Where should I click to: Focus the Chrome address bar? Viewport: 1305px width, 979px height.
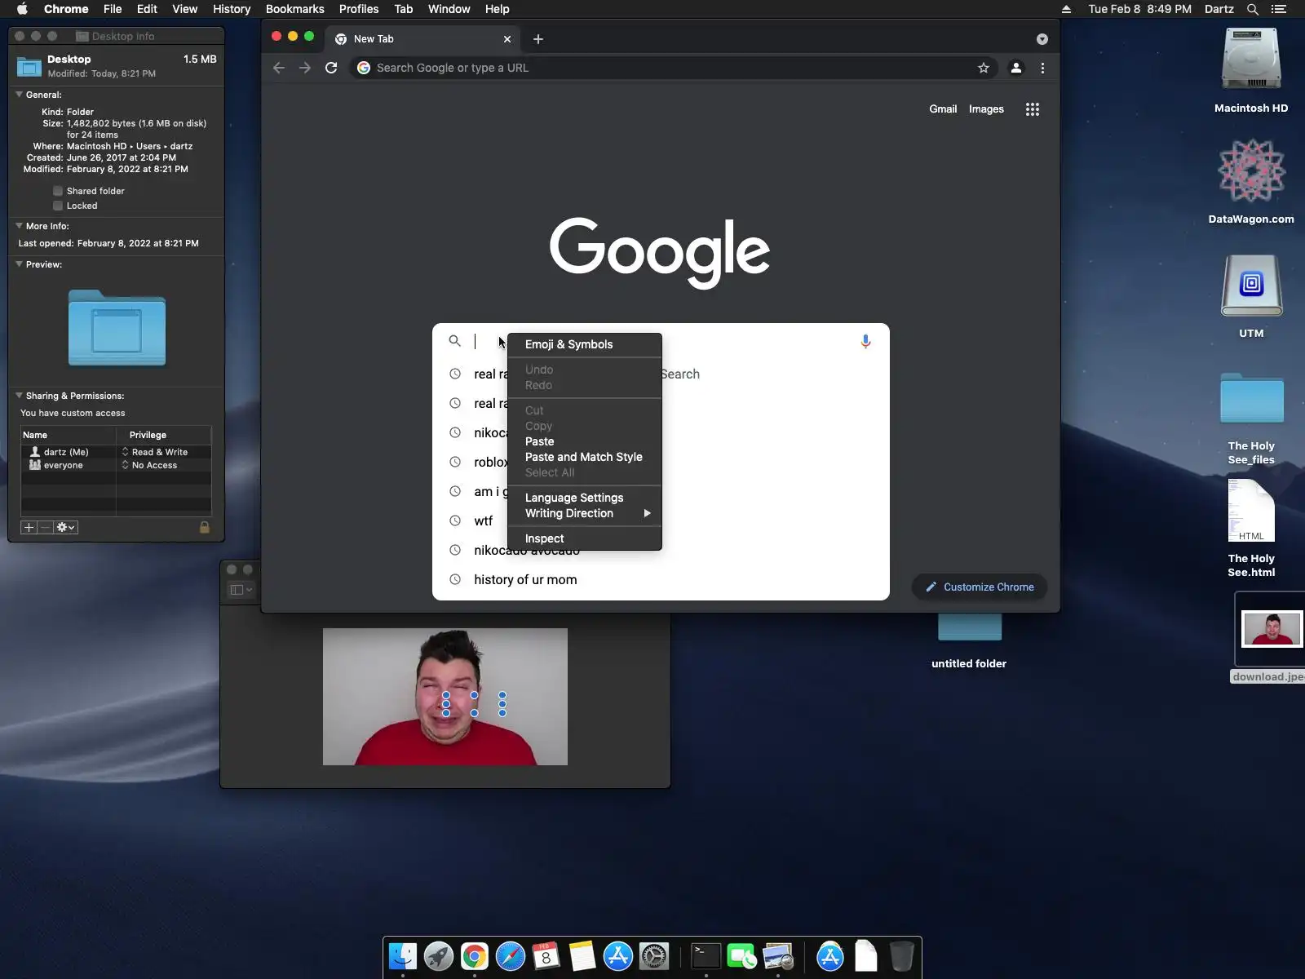[673, 68]
